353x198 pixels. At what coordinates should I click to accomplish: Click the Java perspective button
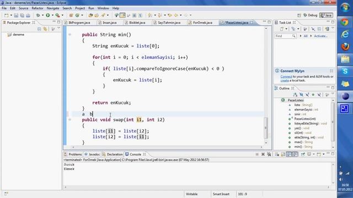coord(326,15)
